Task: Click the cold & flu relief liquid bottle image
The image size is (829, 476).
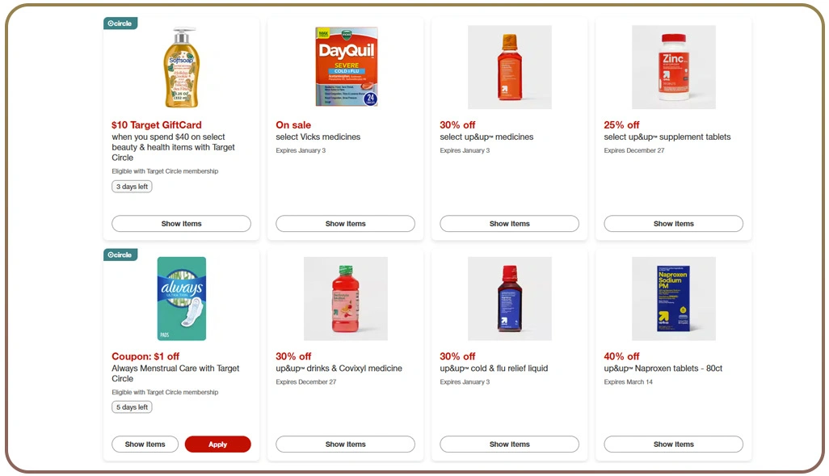Action: 509,298
